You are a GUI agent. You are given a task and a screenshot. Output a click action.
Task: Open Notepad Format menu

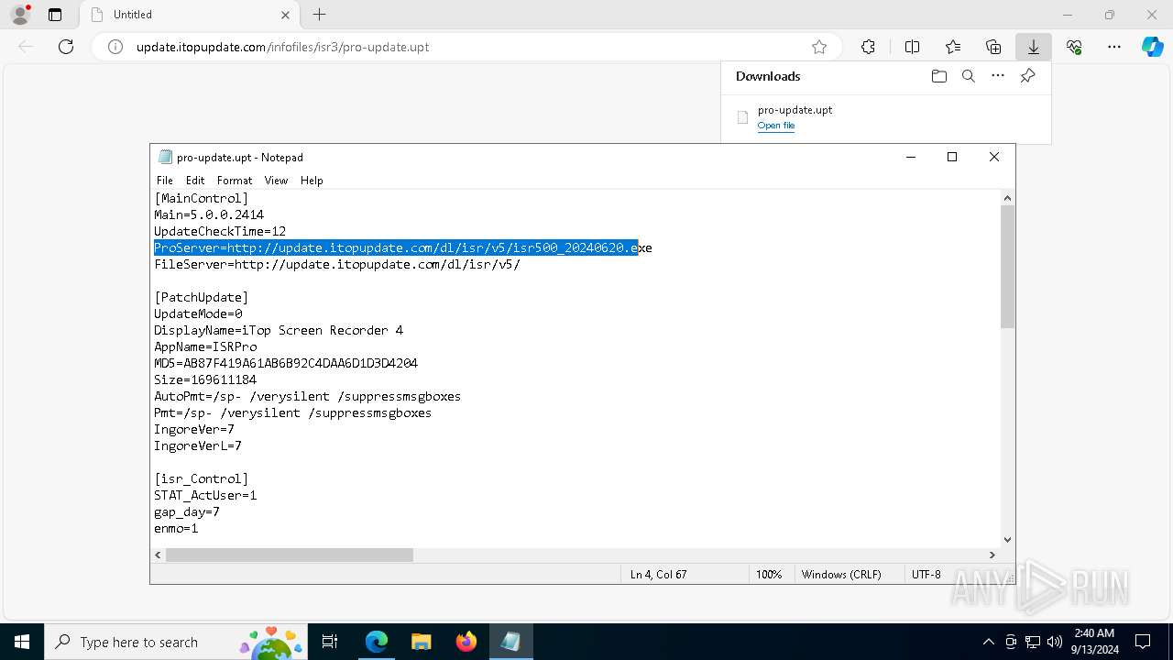pyautogui.click(x=235, y=181)
